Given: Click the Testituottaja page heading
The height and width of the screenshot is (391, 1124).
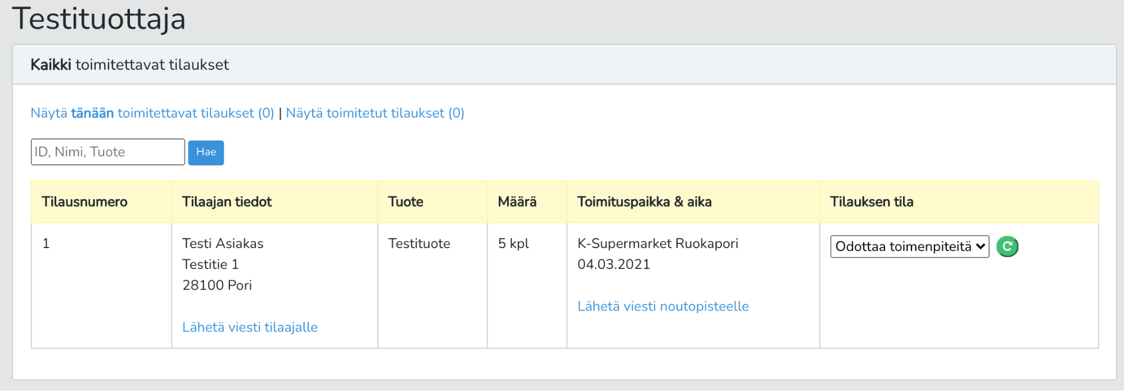Looking at the screenshot, I should pos(99,19).
